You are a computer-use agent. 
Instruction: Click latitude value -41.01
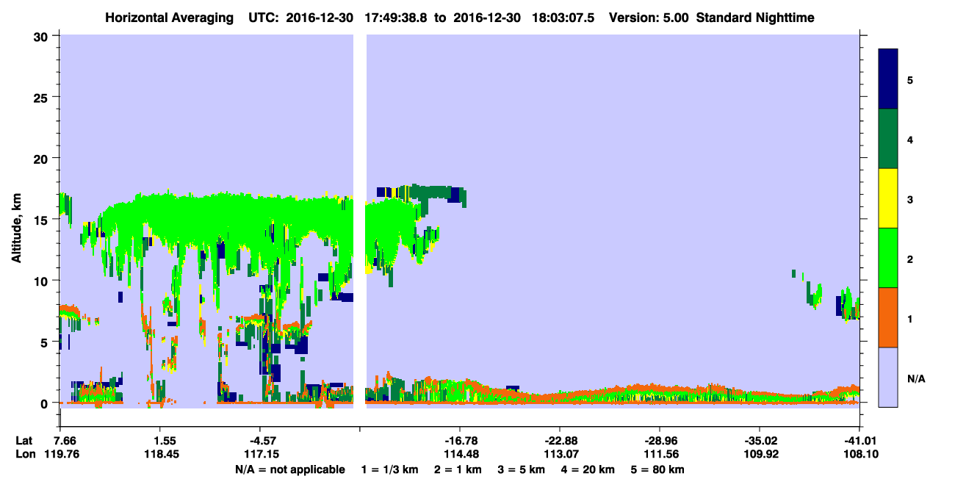pyautogui.click(x=862, y=441)
